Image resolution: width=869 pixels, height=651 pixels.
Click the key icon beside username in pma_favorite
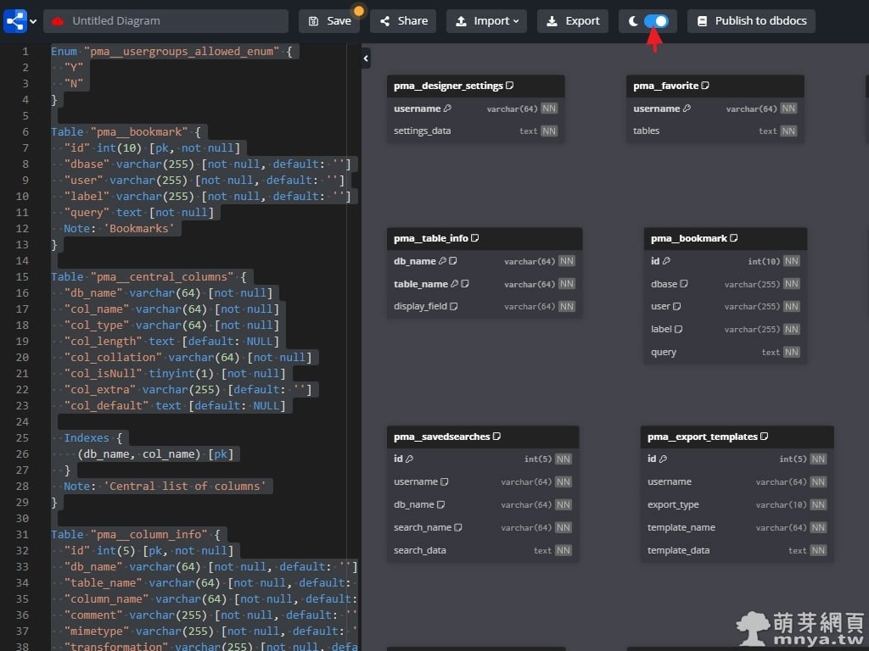coord(686,108)
